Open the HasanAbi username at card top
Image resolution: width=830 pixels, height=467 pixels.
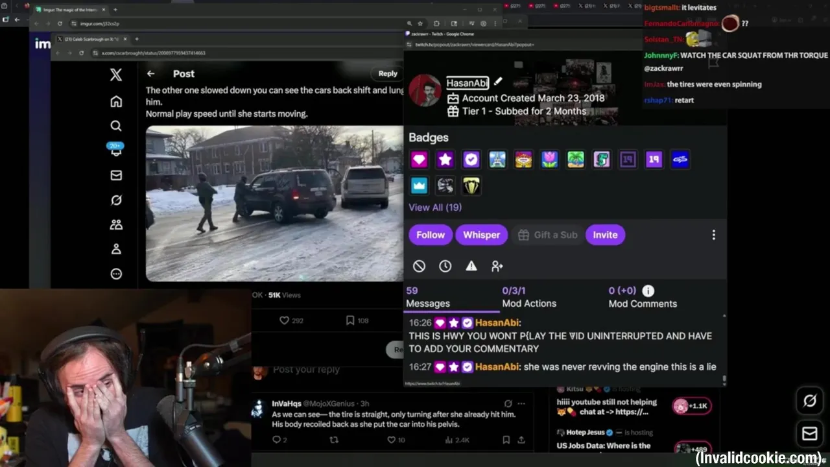468,83
